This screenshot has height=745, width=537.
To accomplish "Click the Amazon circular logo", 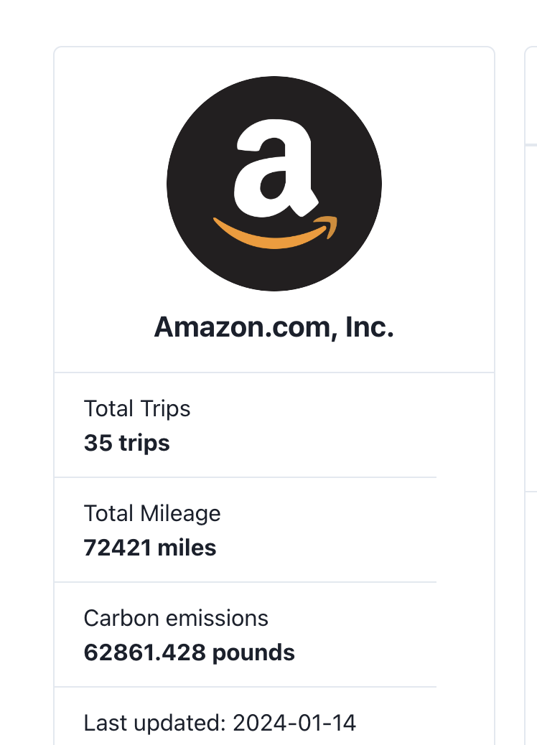I will point(274,184).
